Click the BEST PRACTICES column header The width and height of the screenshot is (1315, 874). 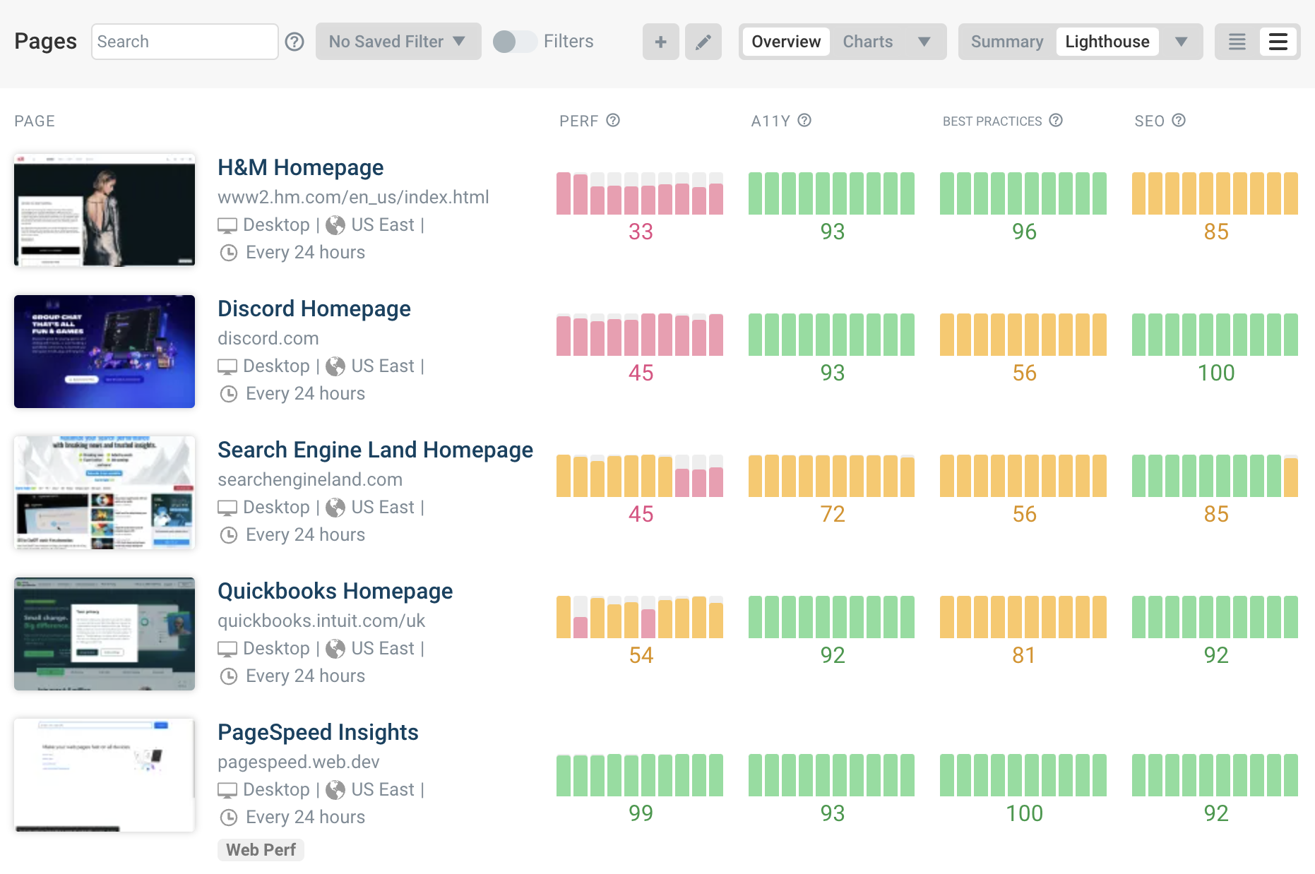coord(992,121)
